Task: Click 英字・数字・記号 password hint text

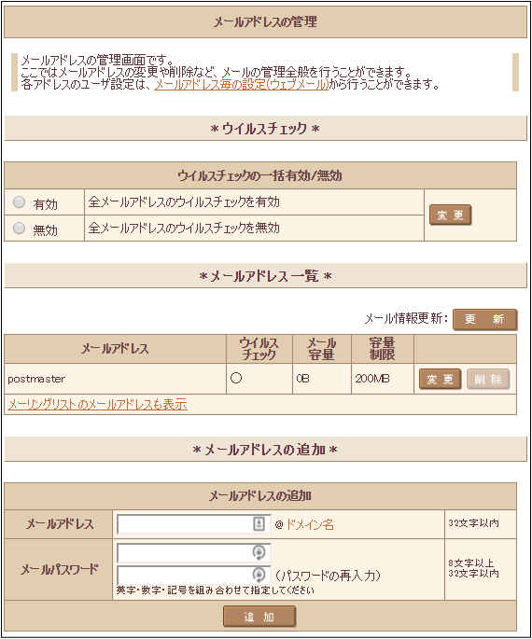Action: (216, 590)
